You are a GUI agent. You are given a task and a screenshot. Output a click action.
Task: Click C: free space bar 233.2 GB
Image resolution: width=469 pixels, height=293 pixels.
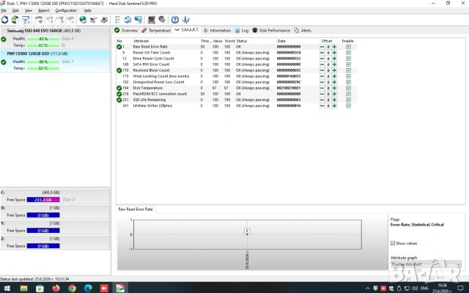(x=43, y=200)
